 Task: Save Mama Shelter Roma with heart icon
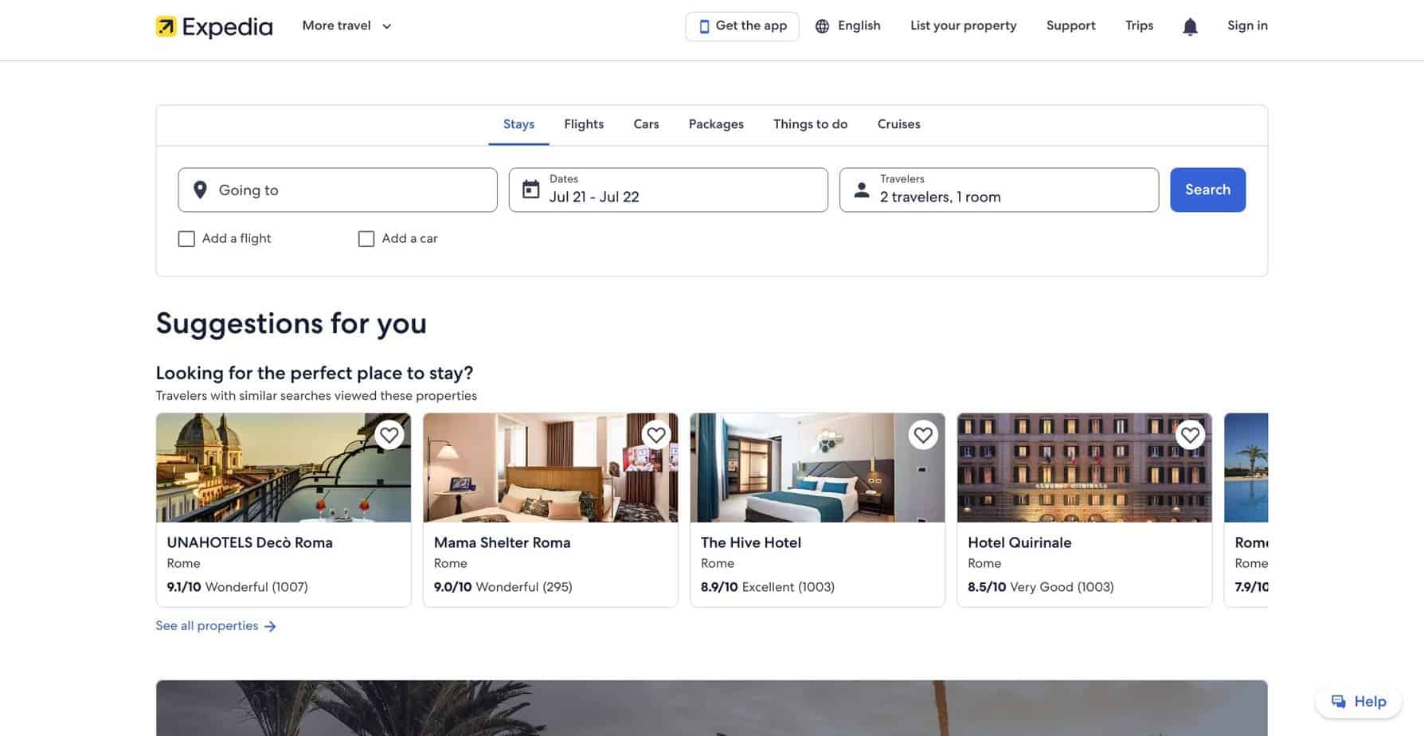click(x=656, y=435)
